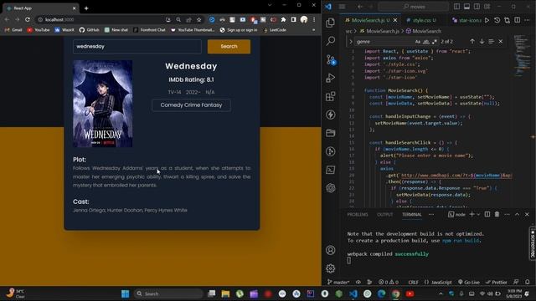
Task: Toggle Find in Selection
Action: (492, 41)
